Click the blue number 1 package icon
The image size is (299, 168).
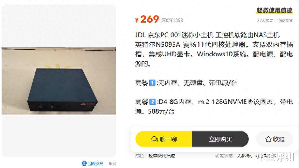(x=152, y=83)
